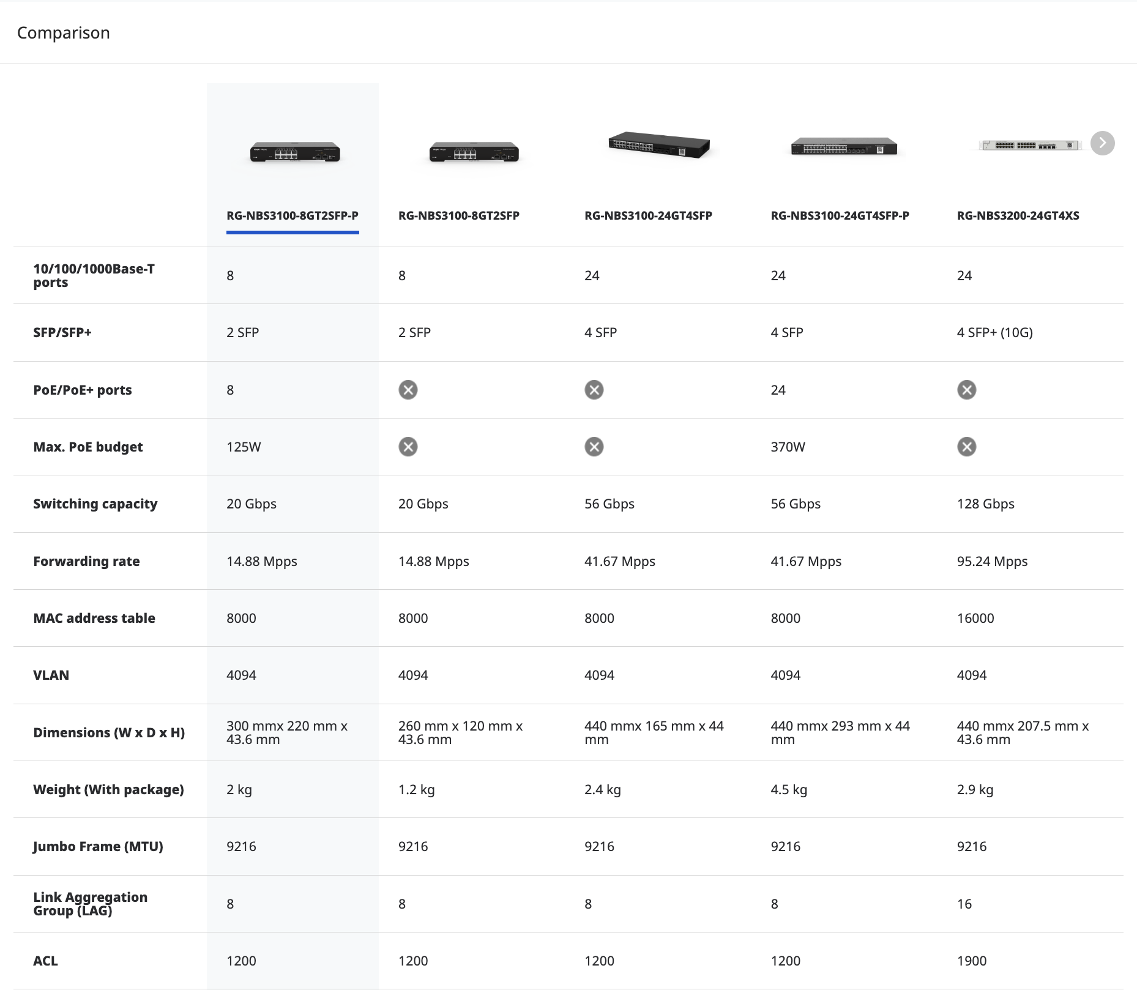Select the RG-NBS3100-8GT2SFP model name
Image resolution: width=1137 pixels, height=990 pixels.
(458, 215)
